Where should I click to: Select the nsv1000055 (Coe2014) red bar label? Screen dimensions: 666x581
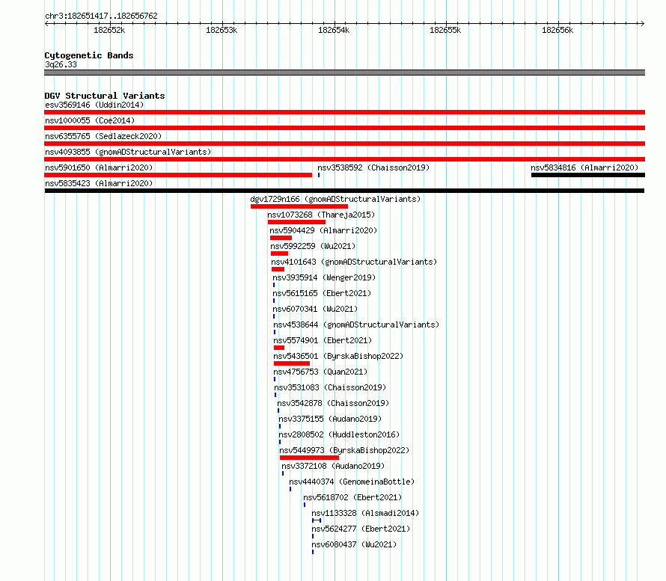click(90, 120)
